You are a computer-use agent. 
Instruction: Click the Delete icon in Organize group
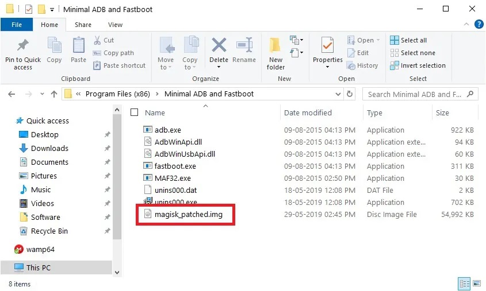(x=219, y=46)
